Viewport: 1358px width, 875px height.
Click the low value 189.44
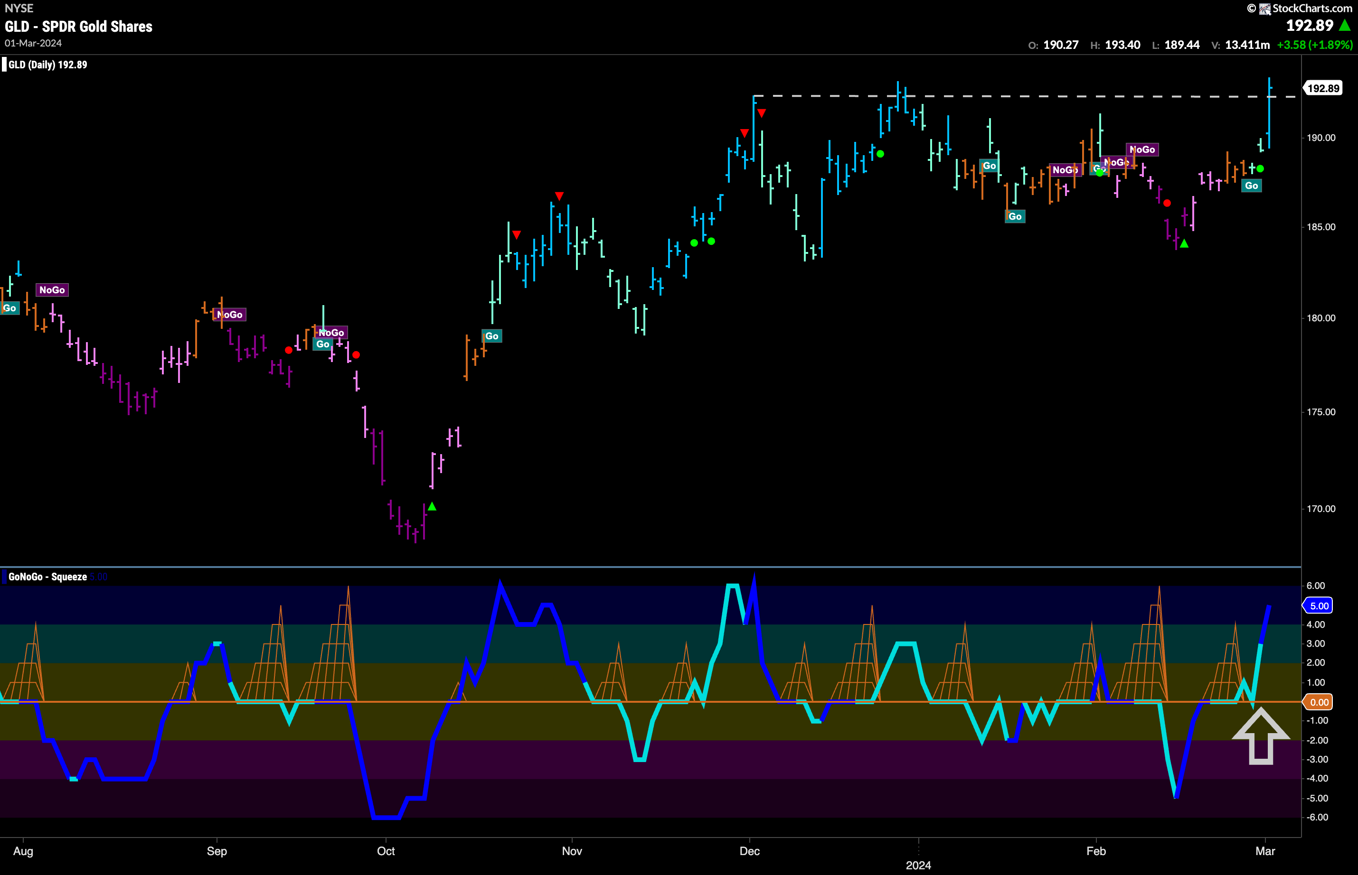pyautogui.click(x=1182, y=45)
